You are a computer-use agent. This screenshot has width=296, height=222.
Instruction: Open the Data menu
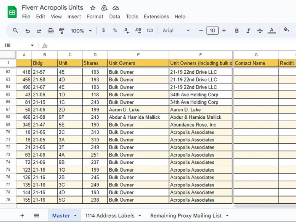coord(115,17)
